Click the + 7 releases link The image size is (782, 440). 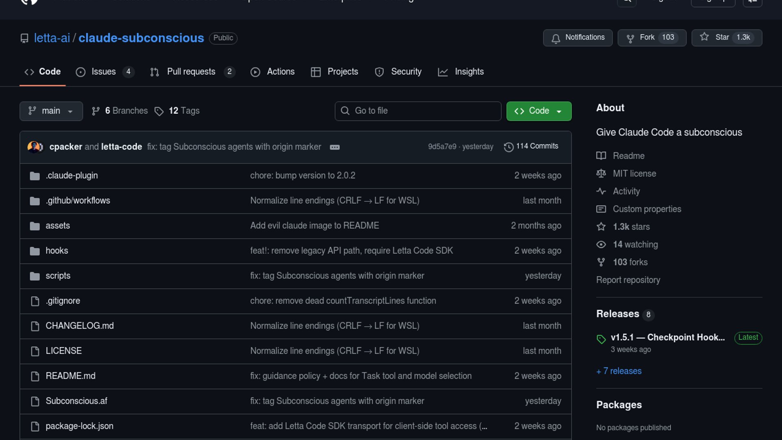point(619,371)
